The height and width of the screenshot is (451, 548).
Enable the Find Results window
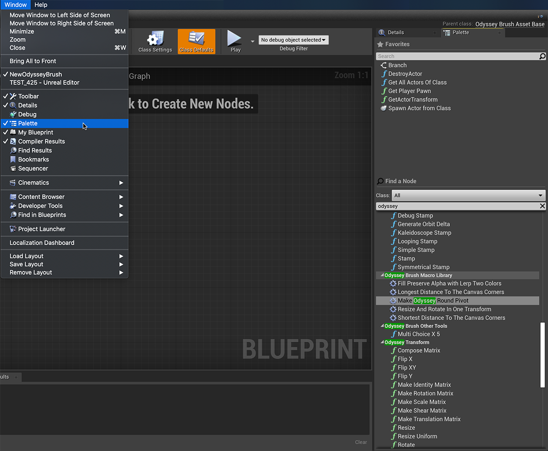tap(34, 150)
